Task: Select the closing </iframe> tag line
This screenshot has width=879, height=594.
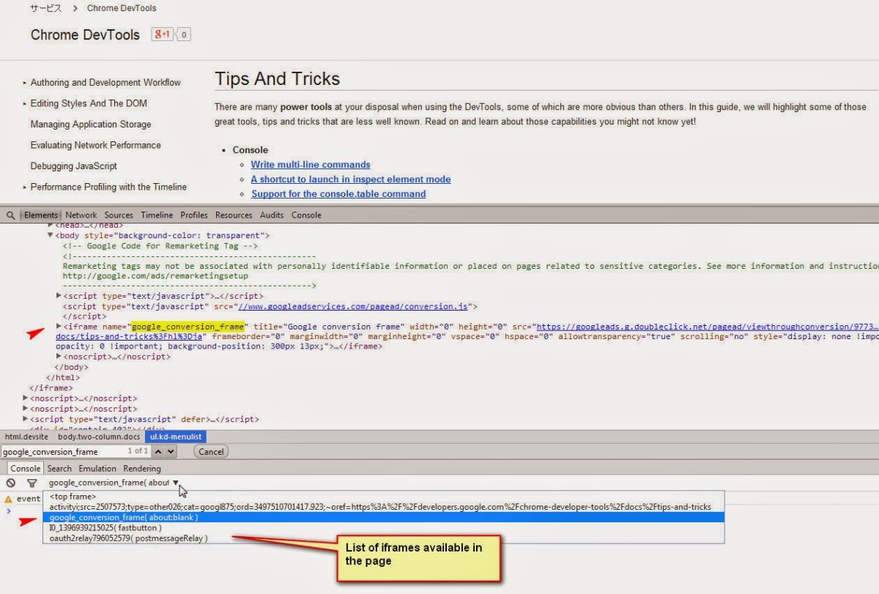Action: (51, 387)
